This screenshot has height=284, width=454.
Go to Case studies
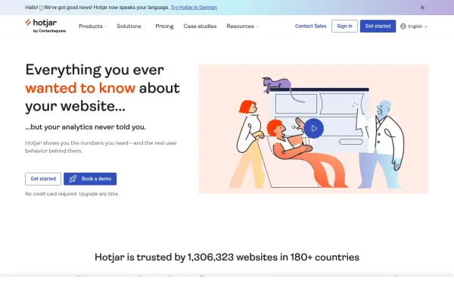pos(200,26)
